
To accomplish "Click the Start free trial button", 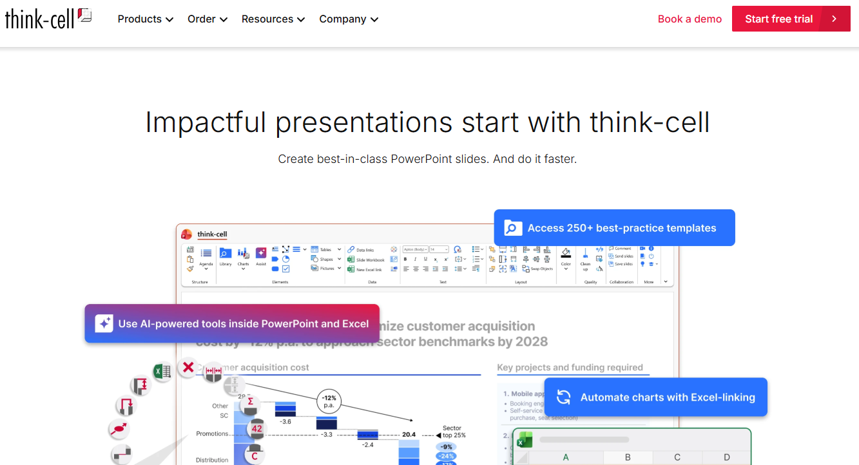I will tap(791, 19).
